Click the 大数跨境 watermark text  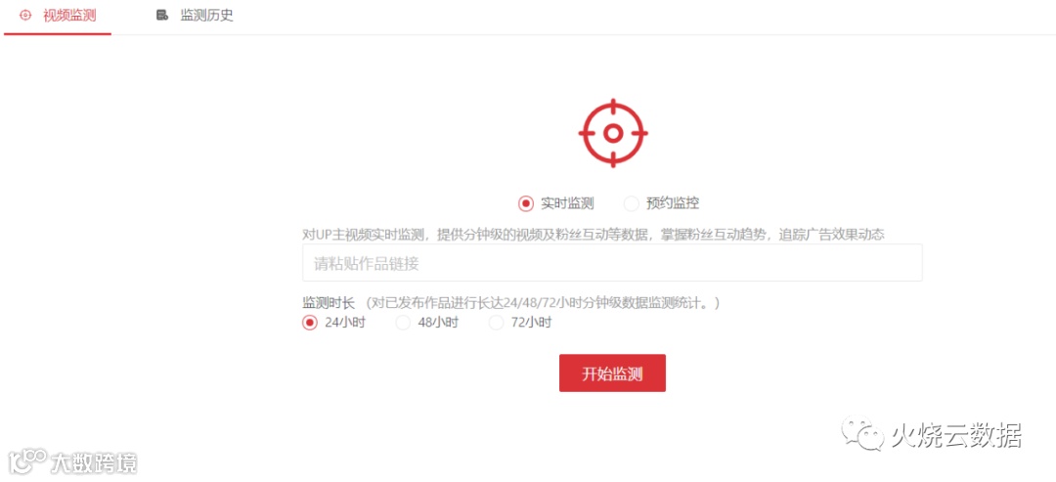[94, 462]
